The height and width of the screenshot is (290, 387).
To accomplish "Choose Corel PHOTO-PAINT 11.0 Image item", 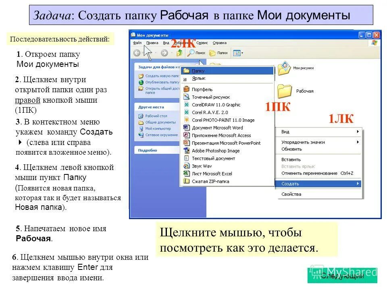I will click(x=227, y=120).
